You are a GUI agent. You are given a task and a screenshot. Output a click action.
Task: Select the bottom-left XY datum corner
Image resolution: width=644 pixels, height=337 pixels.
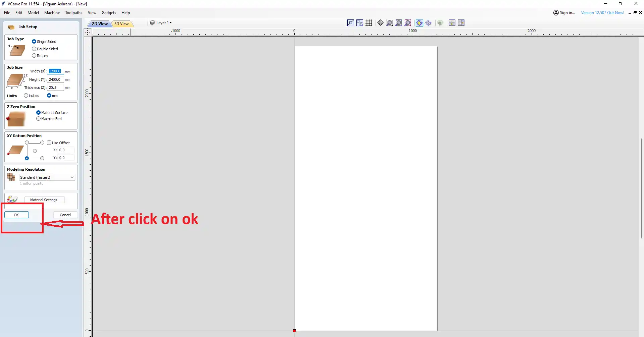point(27,158)
